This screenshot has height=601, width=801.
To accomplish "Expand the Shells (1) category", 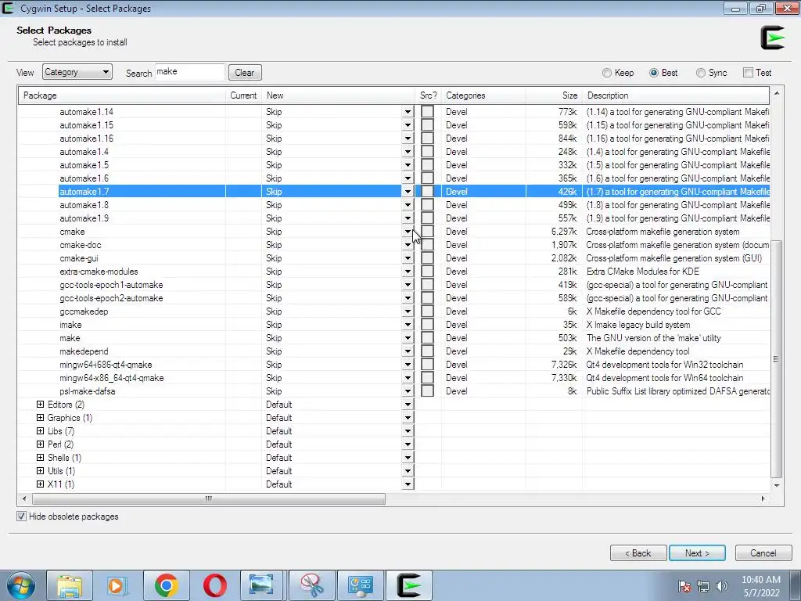I will click(x=41, y=457).
